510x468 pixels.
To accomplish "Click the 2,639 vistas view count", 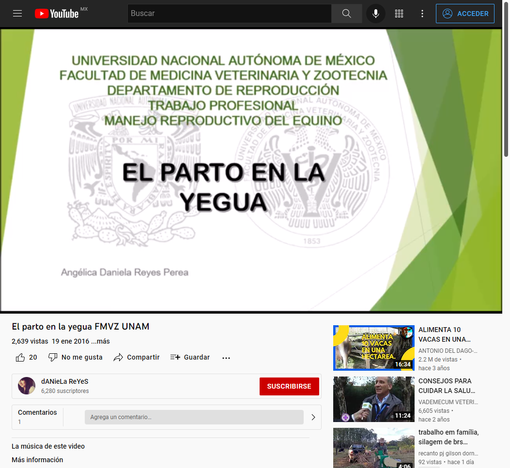I will [x=30, y=341].
